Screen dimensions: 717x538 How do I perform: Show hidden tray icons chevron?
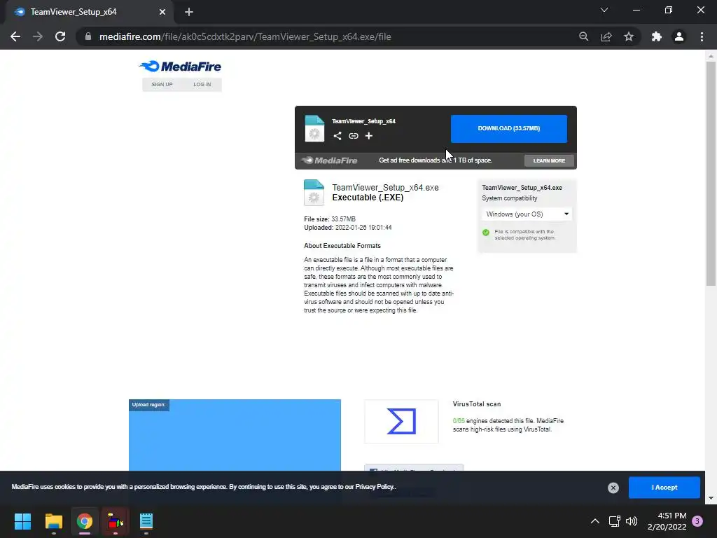coord(595,521)
